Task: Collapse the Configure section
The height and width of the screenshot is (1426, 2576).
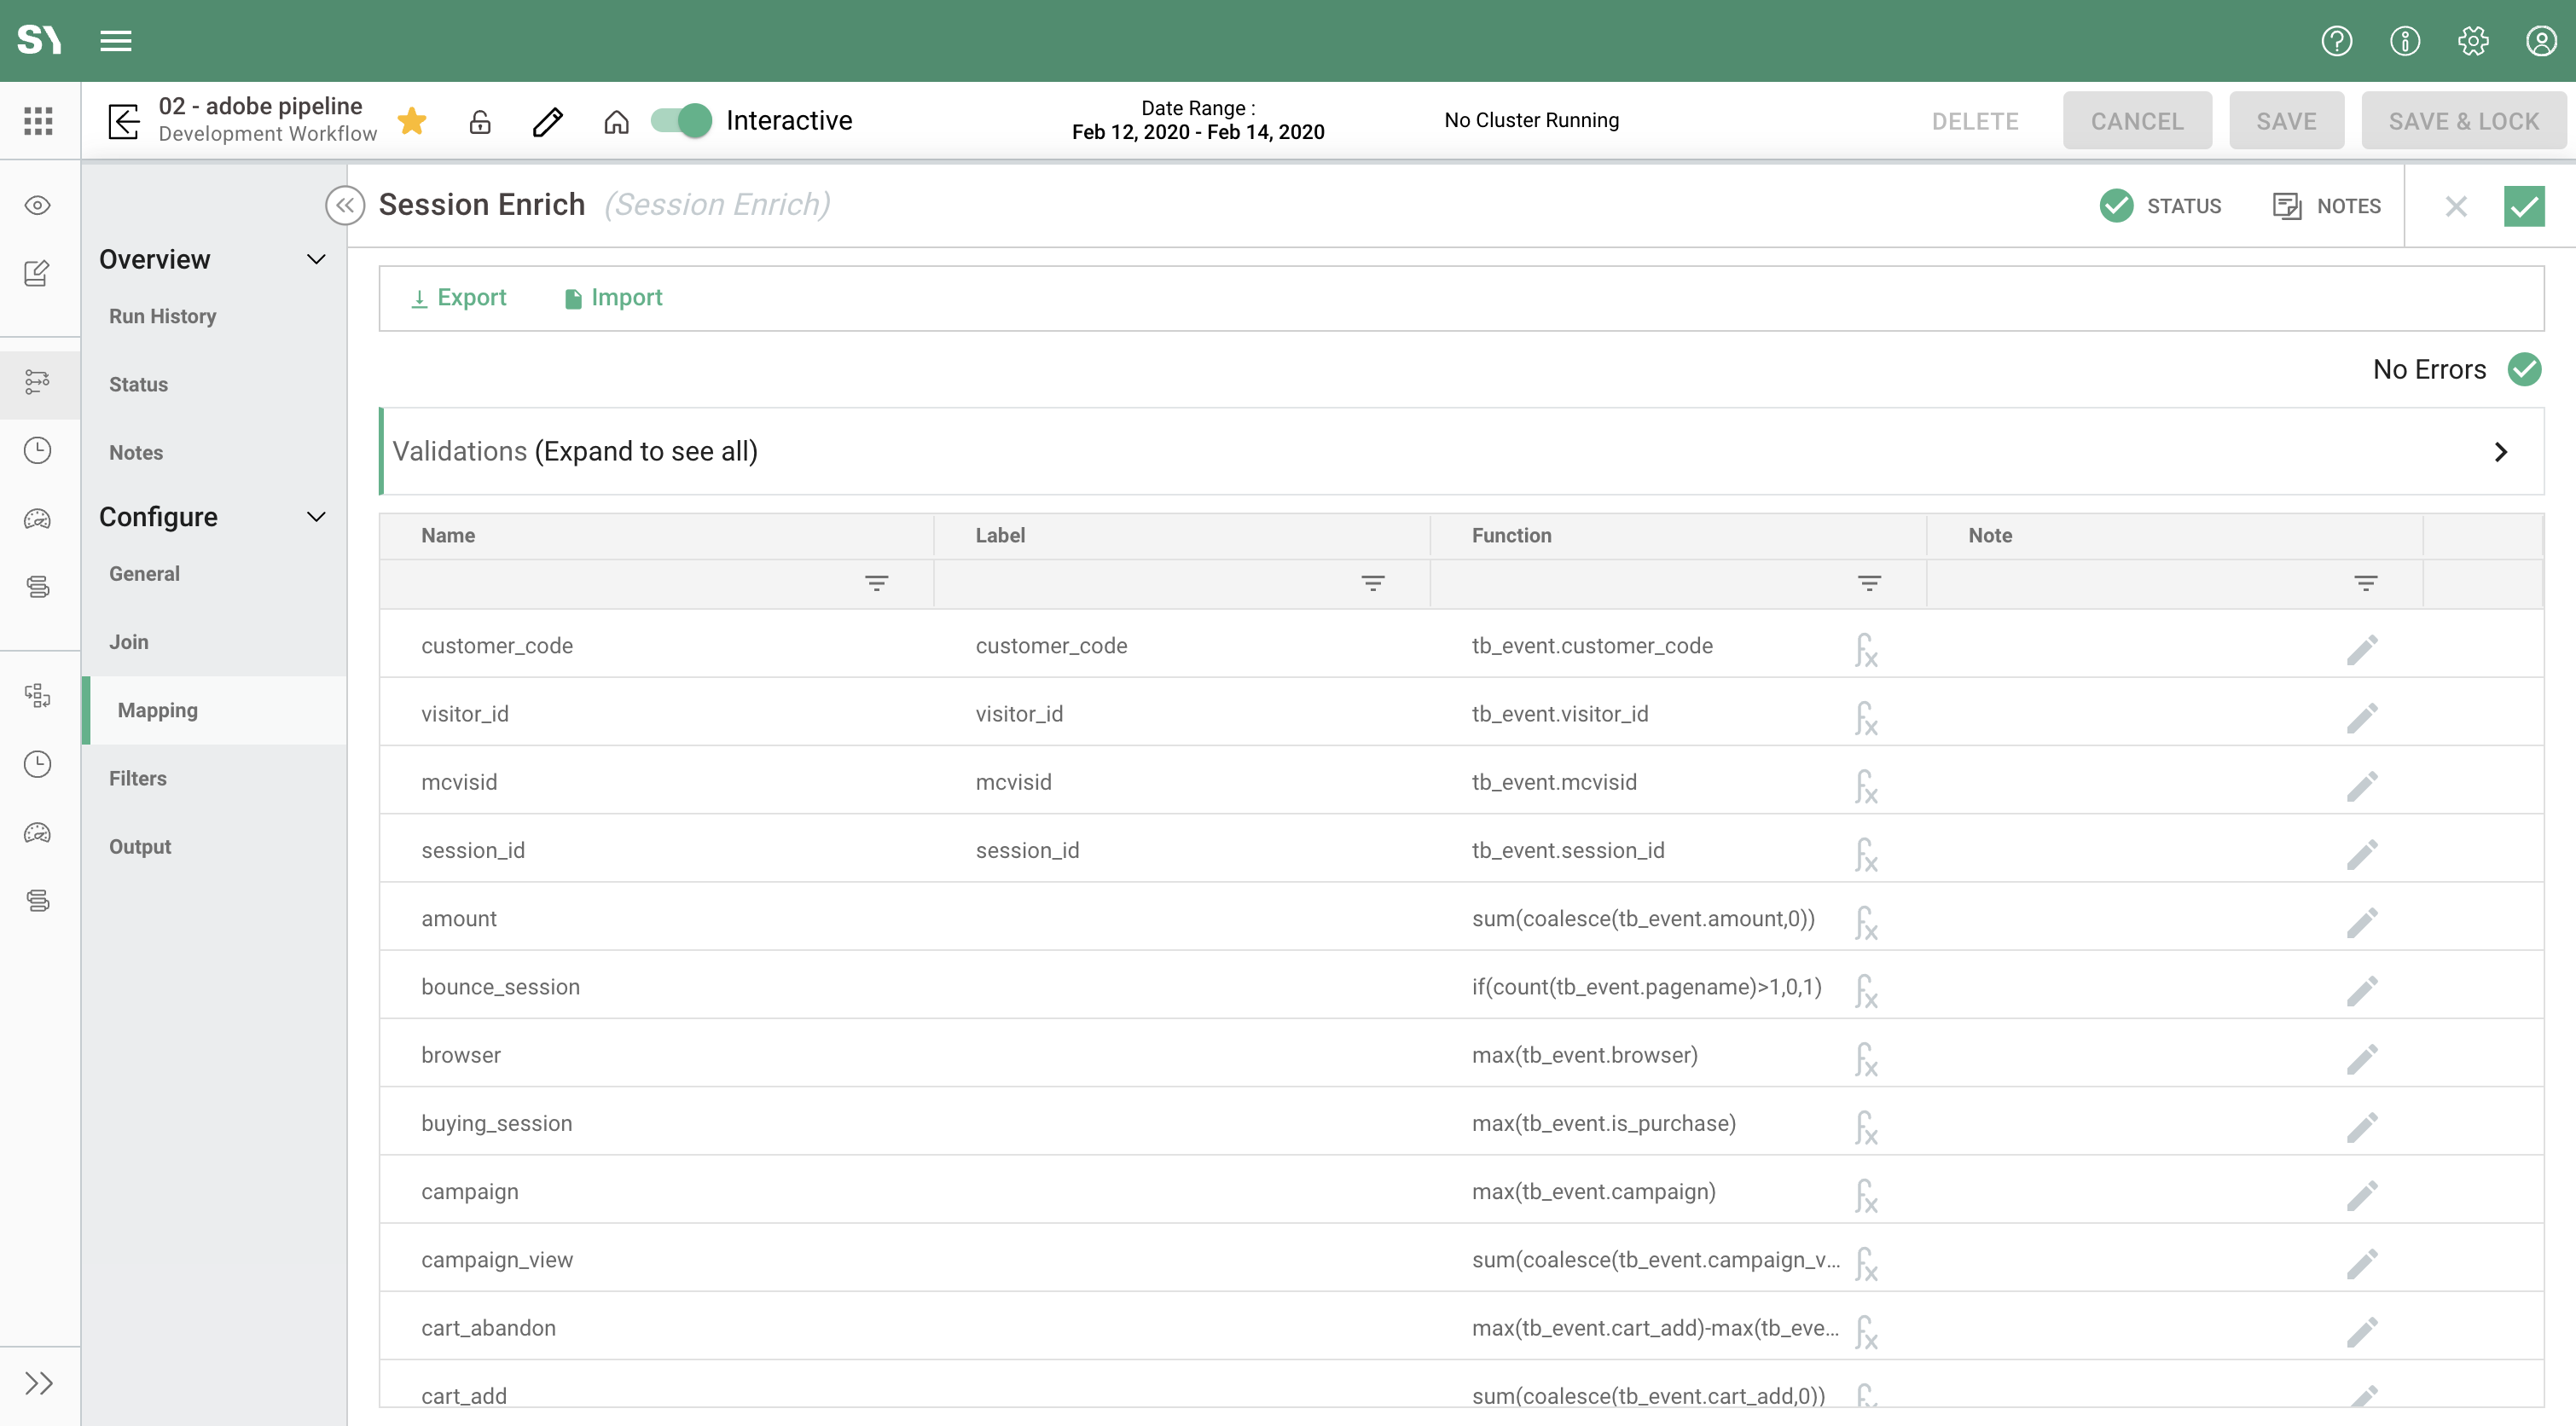Action: [x=316, y=517]
